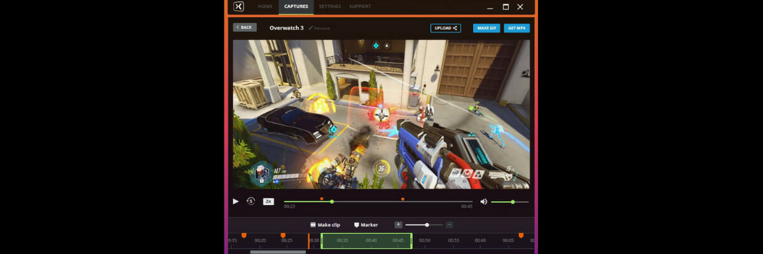
Task: Click the GET MP4 button
Action: coord(517,28)
